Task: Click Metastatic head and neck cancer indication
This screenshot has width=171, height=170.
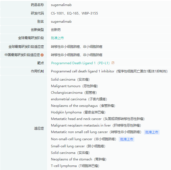Action: (x=98, y=119)
